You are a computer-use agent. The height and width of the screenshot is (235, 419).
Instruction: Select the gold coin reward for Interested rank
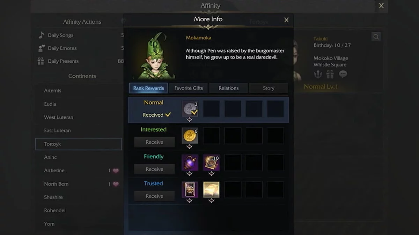pos(190,136)
